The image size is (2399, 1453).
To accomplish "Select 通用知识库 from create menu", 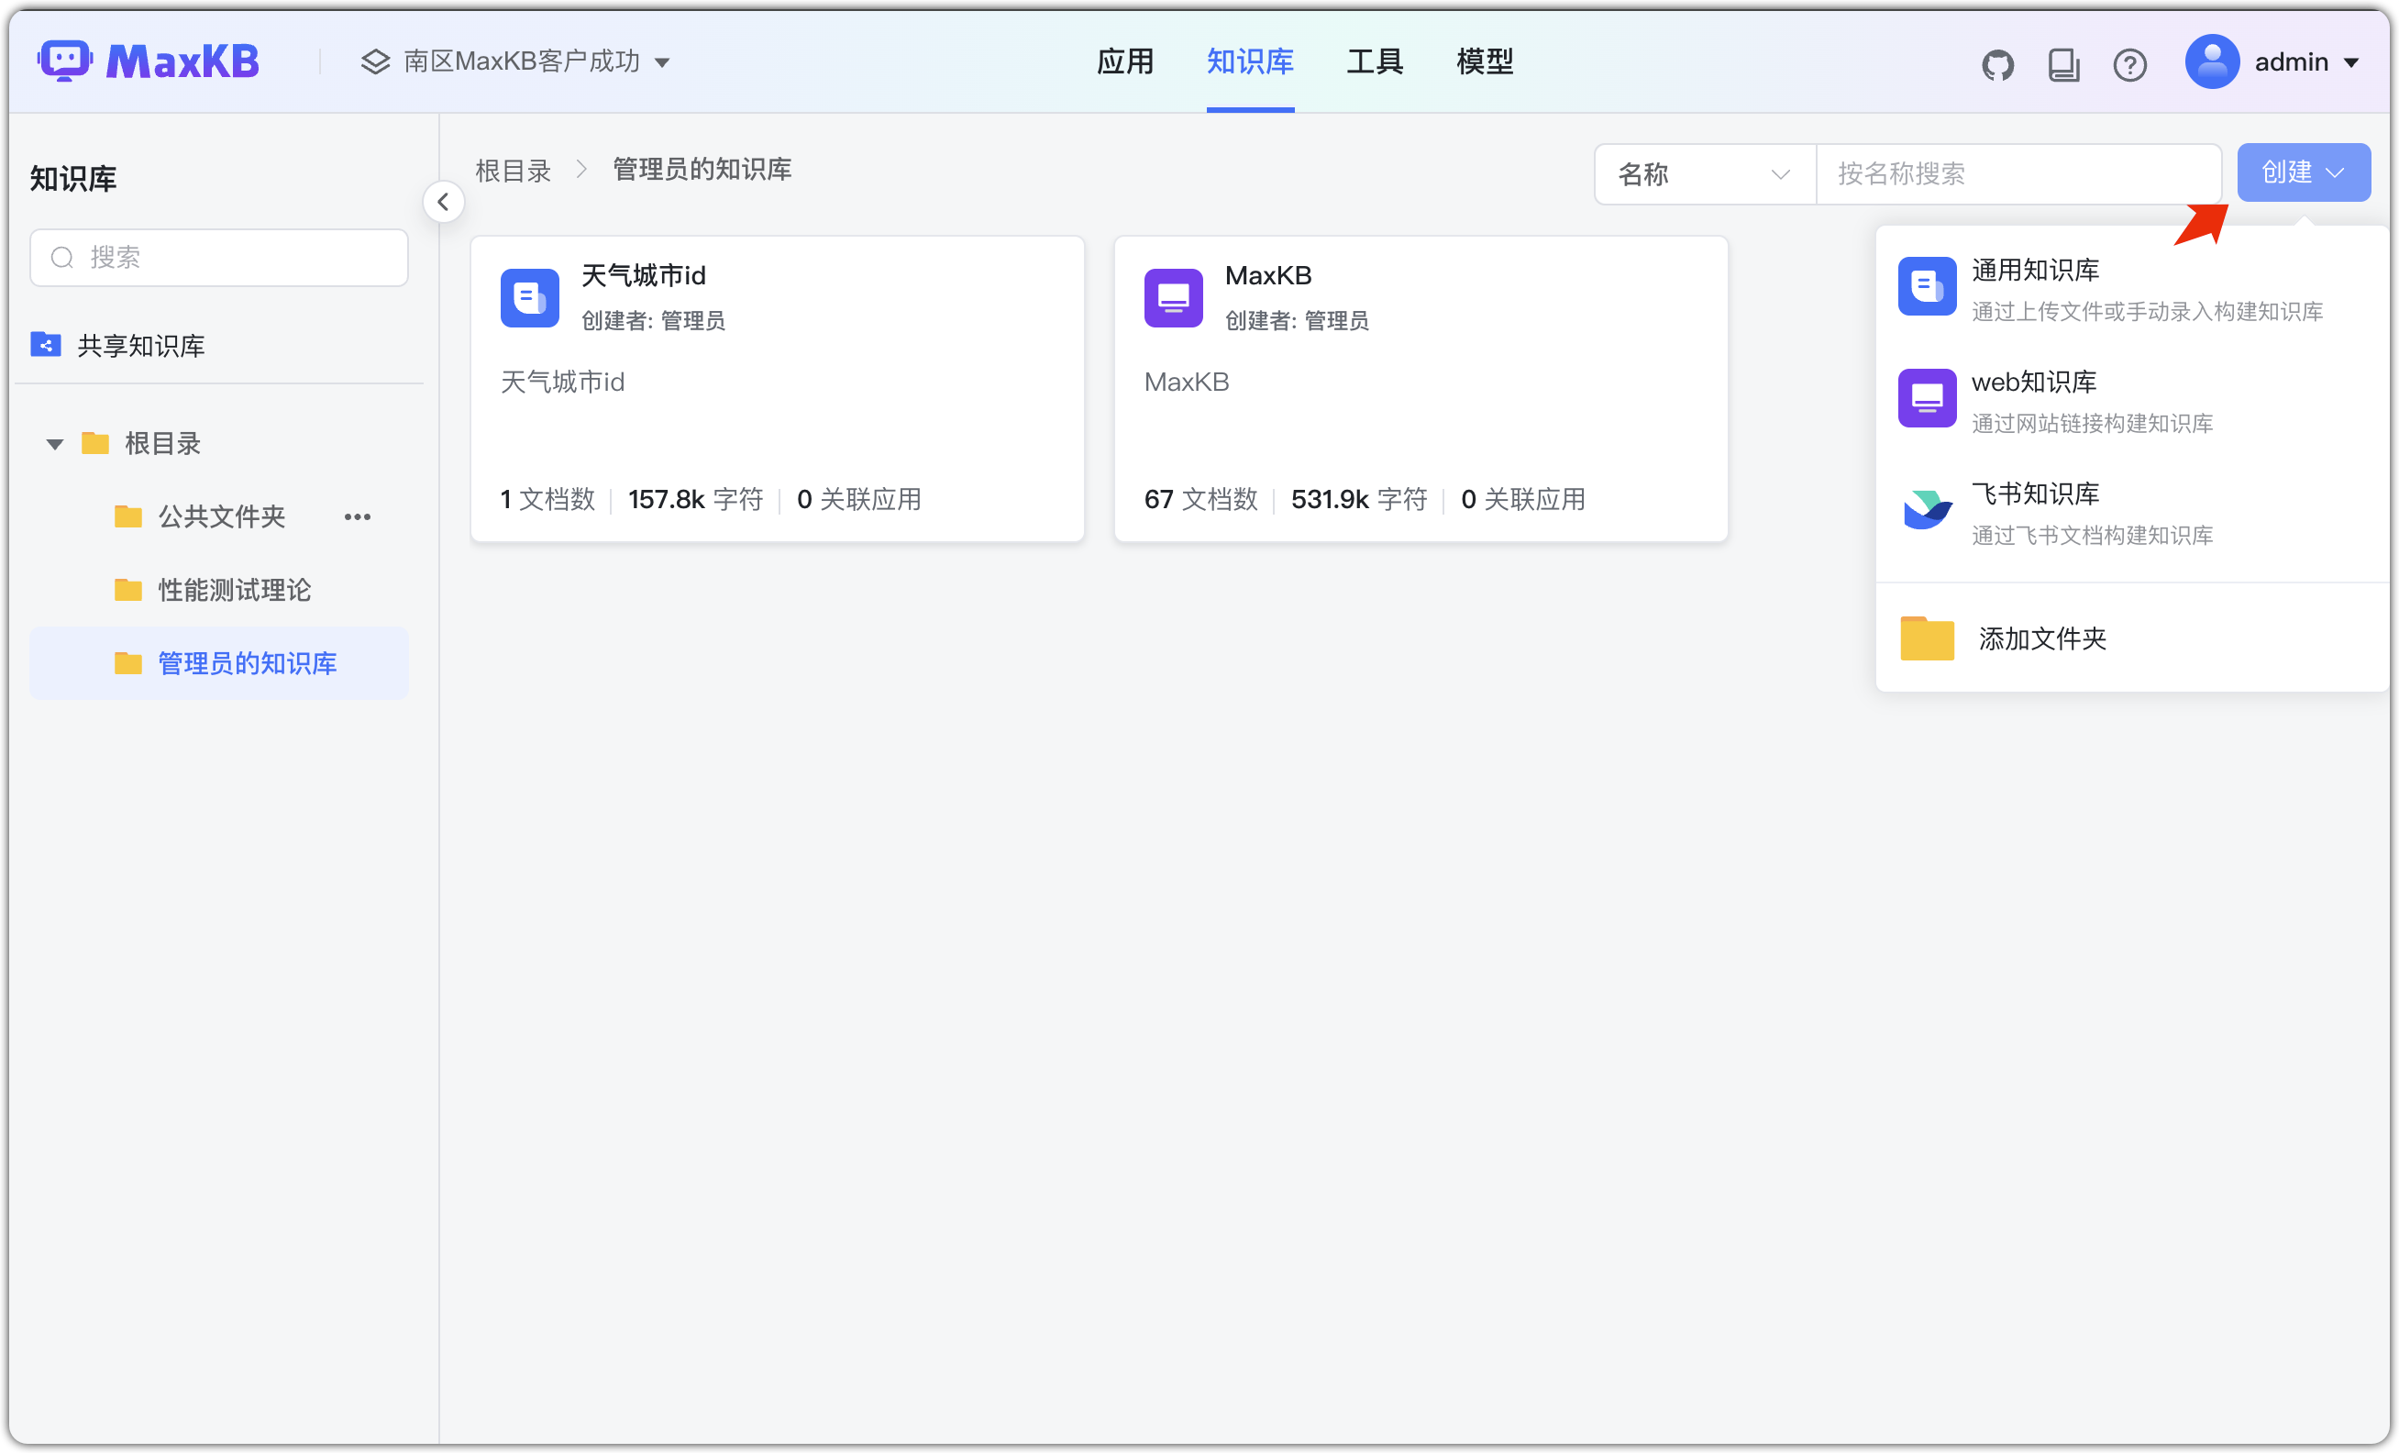I will point(2130,287).
